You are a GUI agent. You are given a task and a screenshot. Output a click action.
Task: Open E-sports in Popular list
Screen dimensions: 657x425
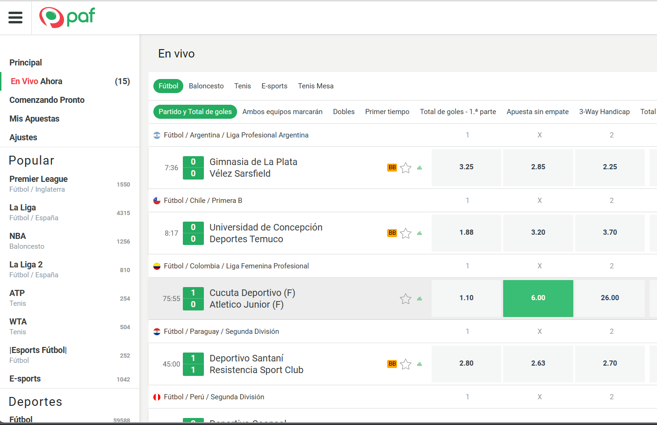tap(70, 379)
